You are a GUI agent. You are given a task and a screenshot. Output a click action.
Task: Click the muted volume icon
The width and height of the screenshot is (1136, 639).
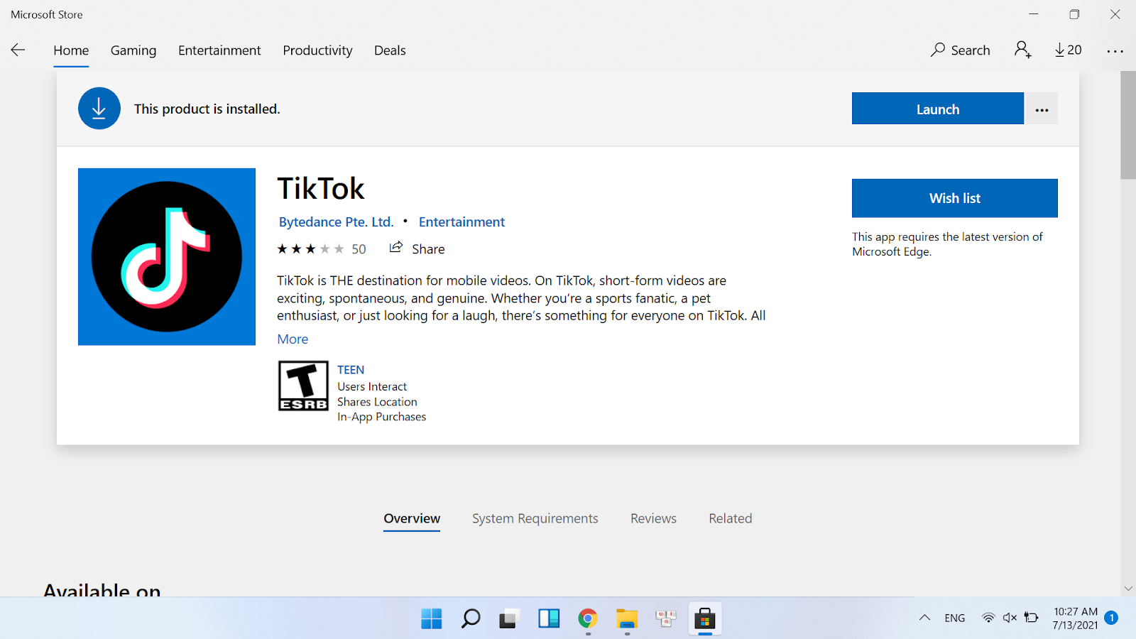click(x=1010, y=618)
